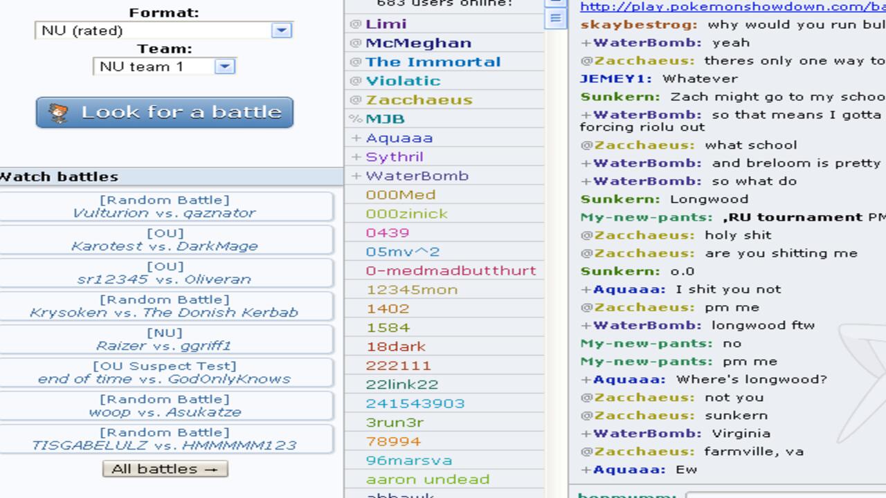Image resolution: width=886 pixels, height=498 pixels.
Task: Click user WaterBomb in the user list
Action: 417,176
